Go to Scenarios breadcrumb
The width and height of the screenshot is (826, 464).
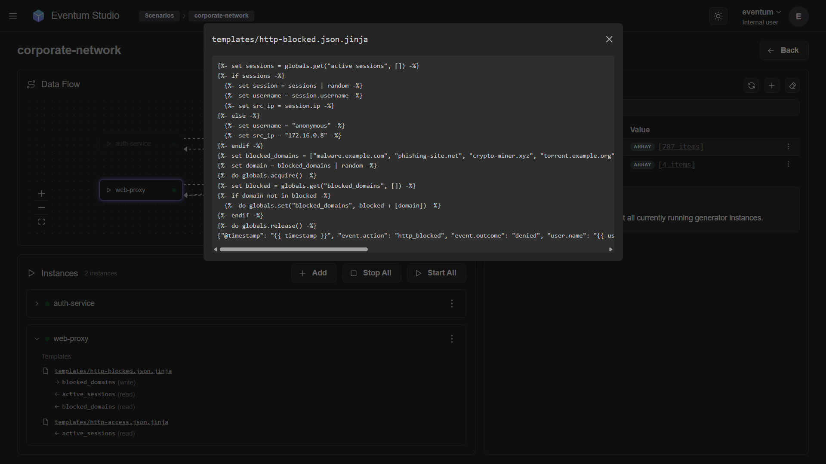click(159, 16)
